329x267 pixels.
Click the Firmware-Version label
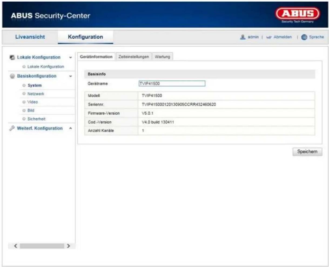click(x=104, y=113)
